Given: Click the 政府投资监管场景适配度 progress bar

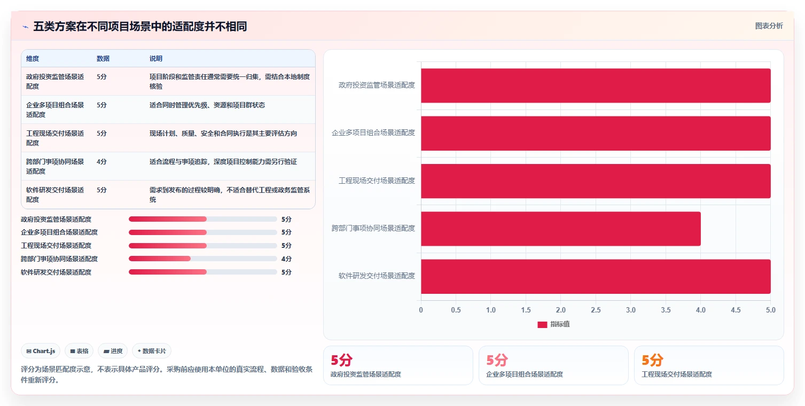Looking at the screenshot, I should [x=202, y=219].
